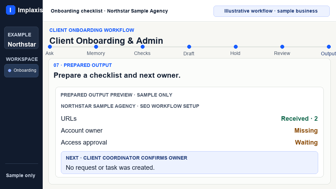336x189 pixels.
Task: Jump to the Ask step marker
Action: 50,47
